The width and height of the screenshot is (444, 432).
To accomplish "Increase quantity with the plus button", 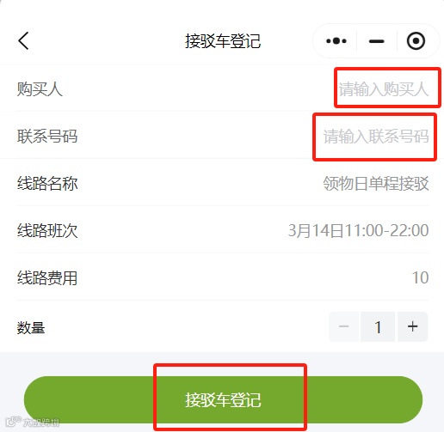I will point(412,326).
